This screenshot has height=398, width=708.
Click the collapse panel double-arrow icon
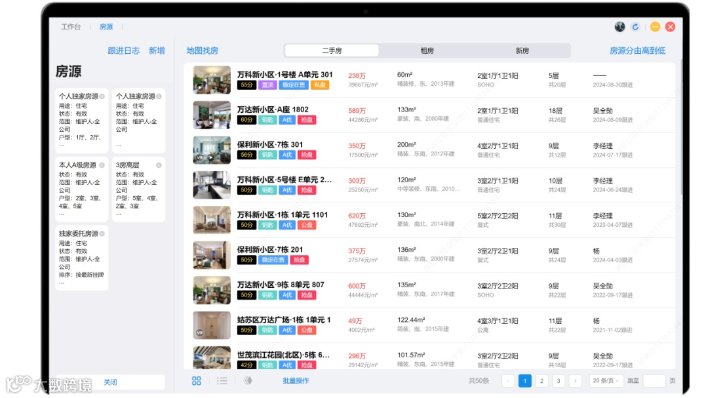[x=248, y=381]
